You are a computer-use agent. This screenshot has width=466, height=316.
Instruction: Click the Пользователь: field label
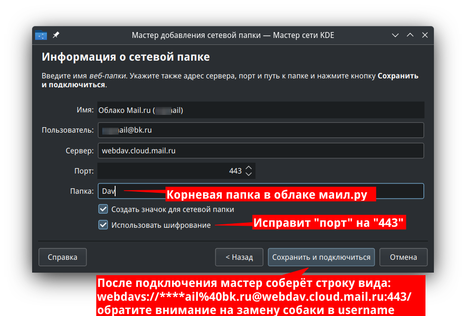tap(68, 130)
